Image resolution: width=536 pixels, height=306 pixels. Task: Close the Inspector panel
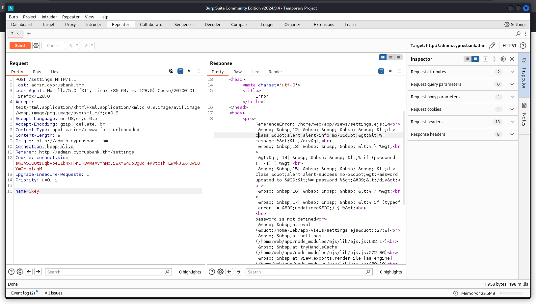point(512,59)
